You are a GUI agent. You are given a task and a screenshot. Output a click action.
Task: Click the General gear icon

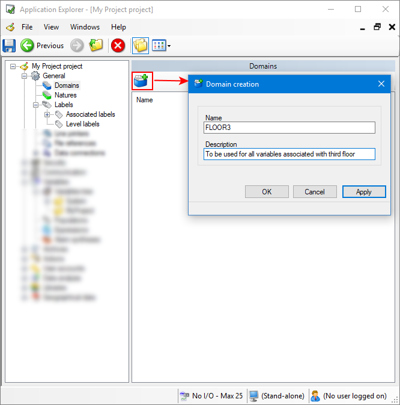35,76
